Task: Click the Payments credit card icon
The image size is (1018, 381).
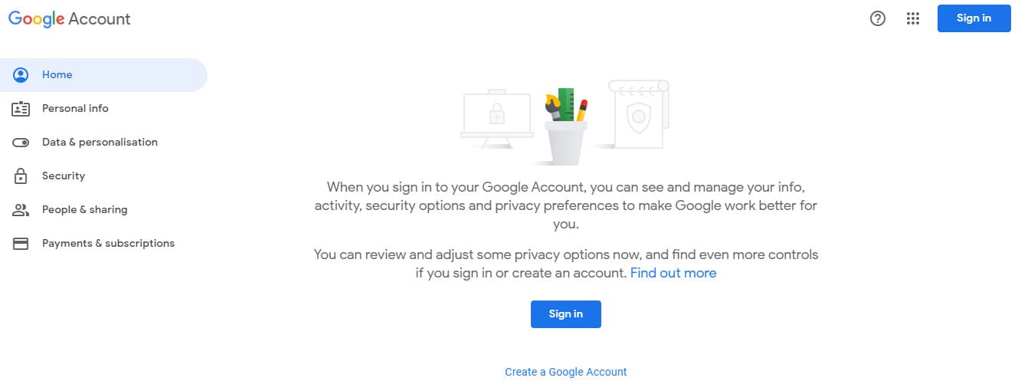Action: tap(21, 244)
